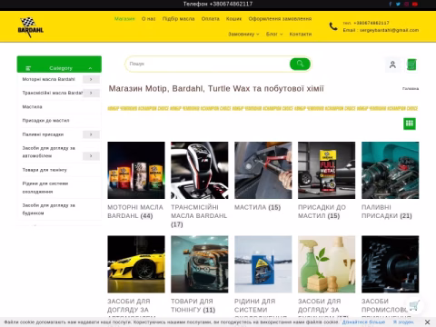Open Паливні присадки engine thumbnail

390,170
